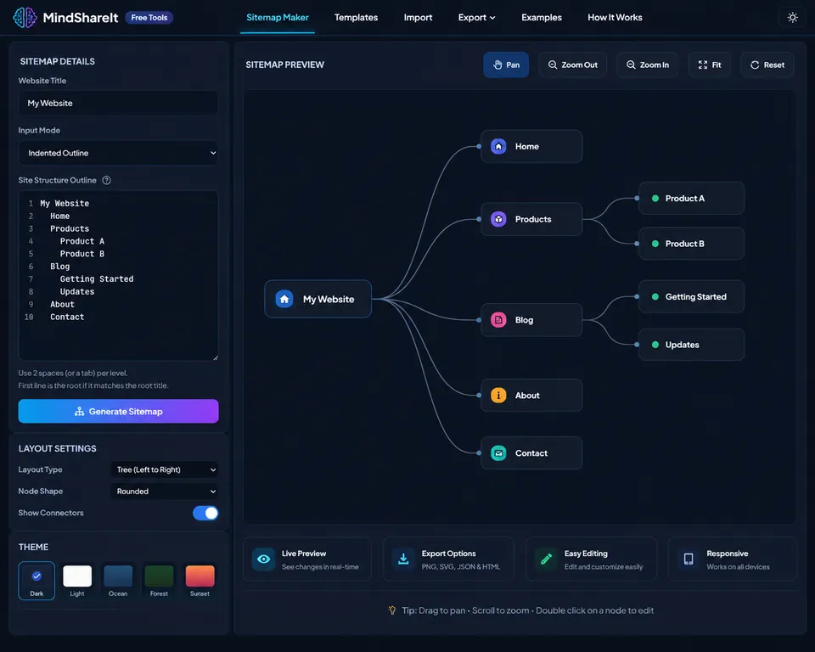Turn off the Show Connectors switch
The image size is (815, 652).
(x=205, y=513)
